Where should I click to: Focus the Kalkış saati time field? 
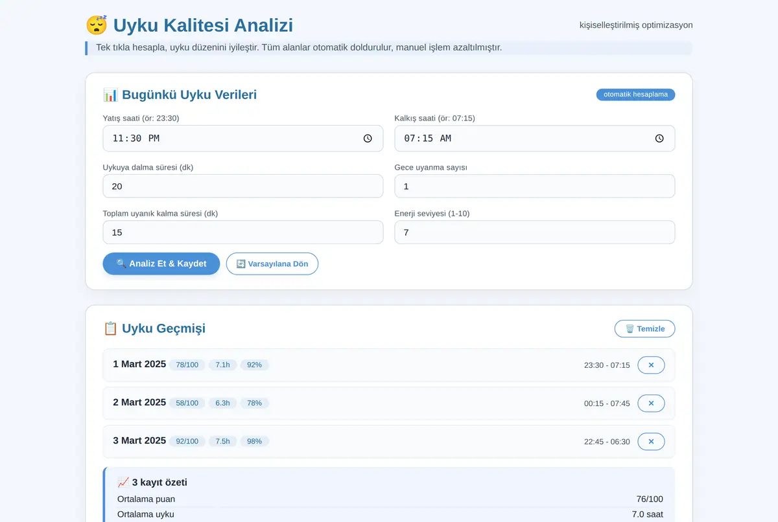[535, 139]
